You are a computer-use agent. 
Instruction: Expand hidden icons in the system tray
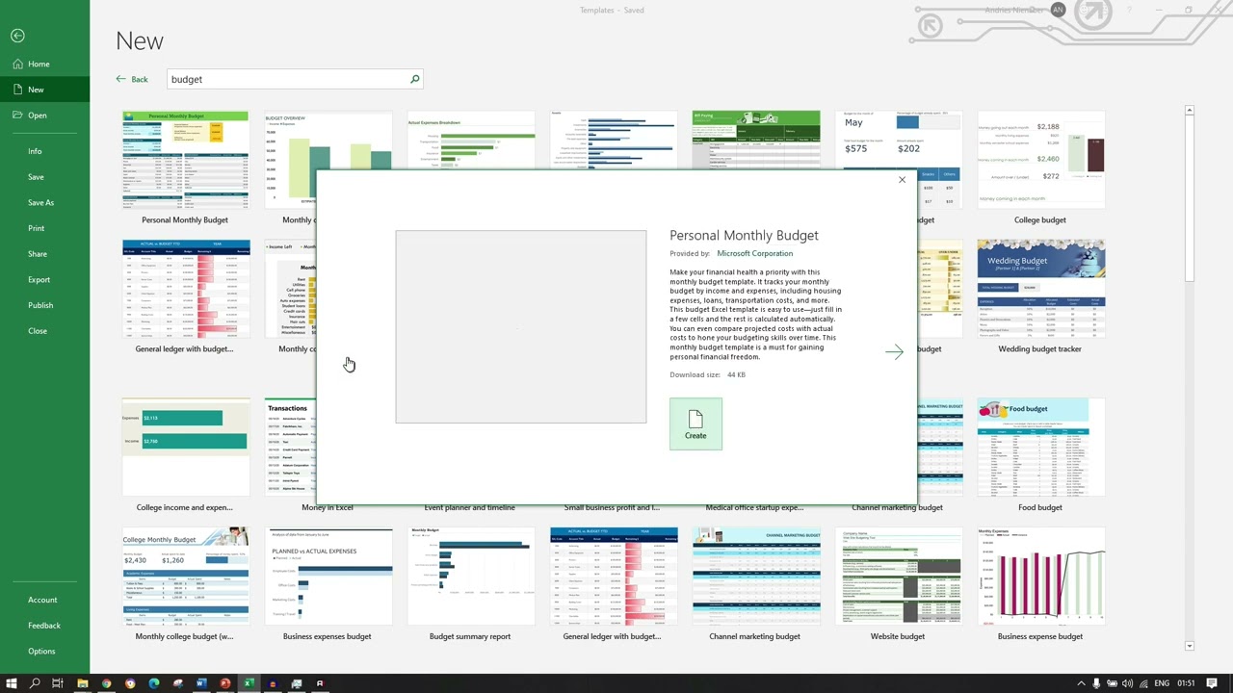1081,683
